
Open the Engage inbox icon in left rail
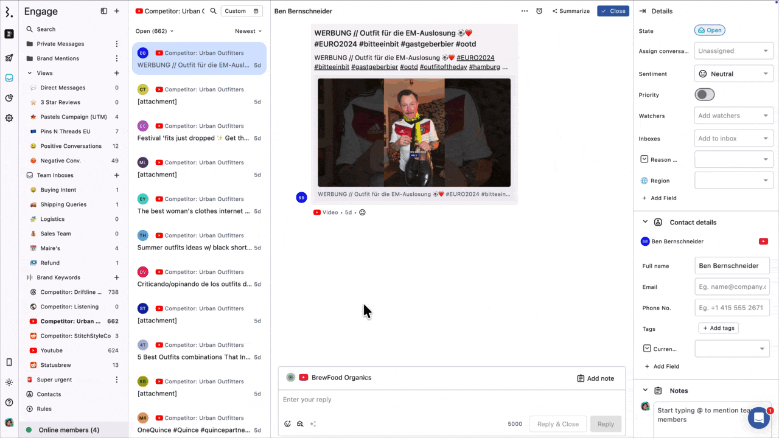tap(9, 78)
